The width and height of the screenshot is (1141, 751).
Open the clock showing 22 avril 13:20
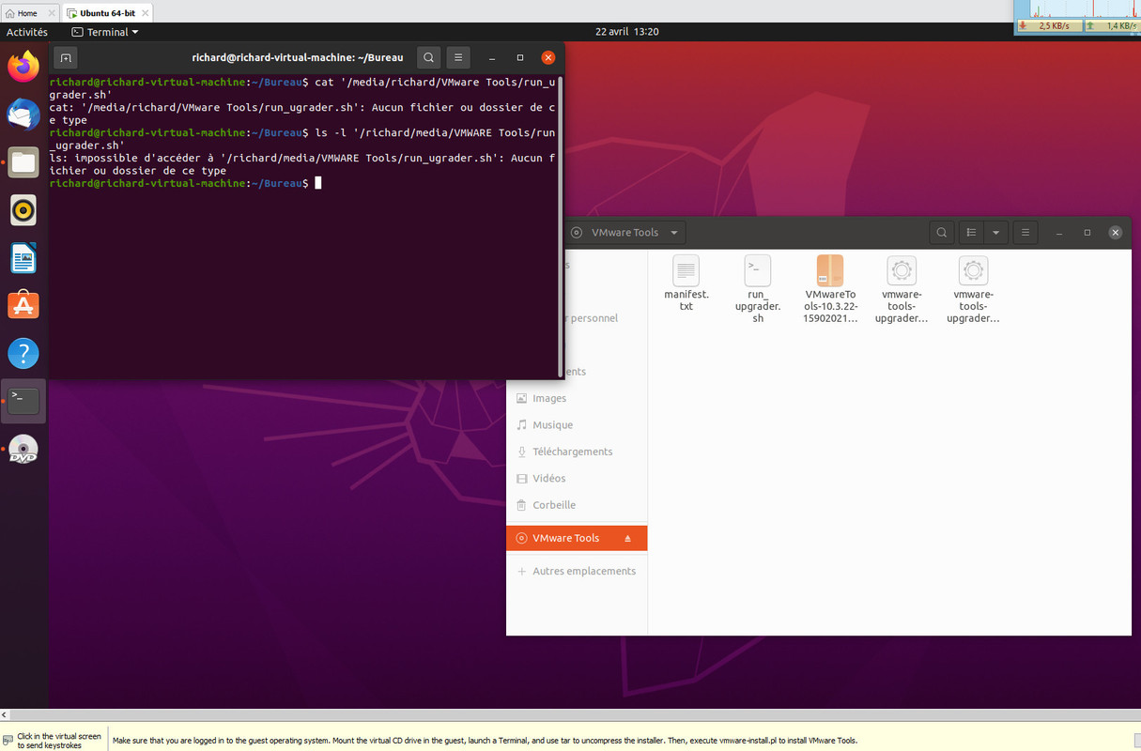click(x=627, y=32)
